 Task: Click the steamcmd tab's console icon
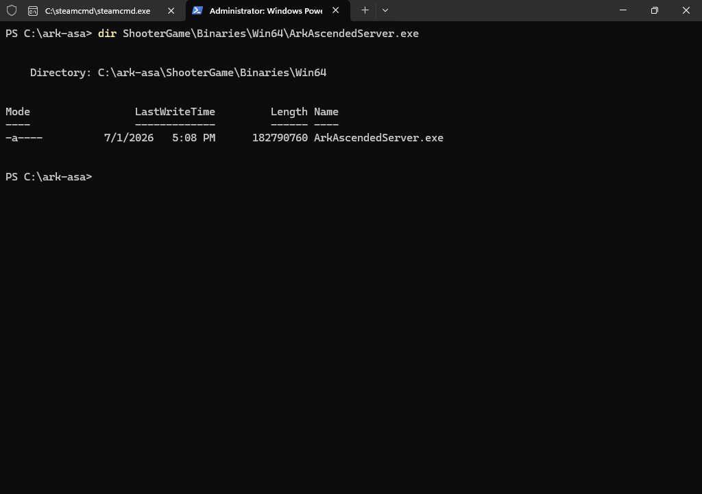(x=33, y=11)
